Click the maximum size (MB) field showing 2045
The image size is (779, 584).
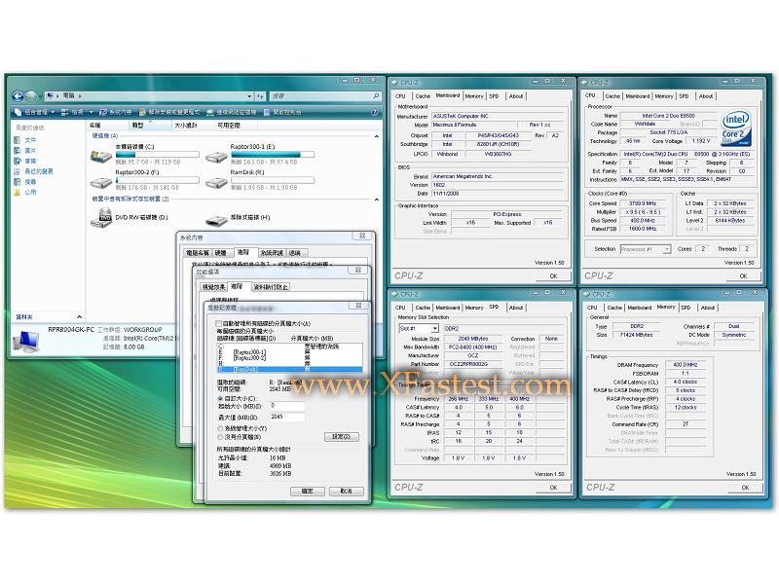tap(287, 418)
